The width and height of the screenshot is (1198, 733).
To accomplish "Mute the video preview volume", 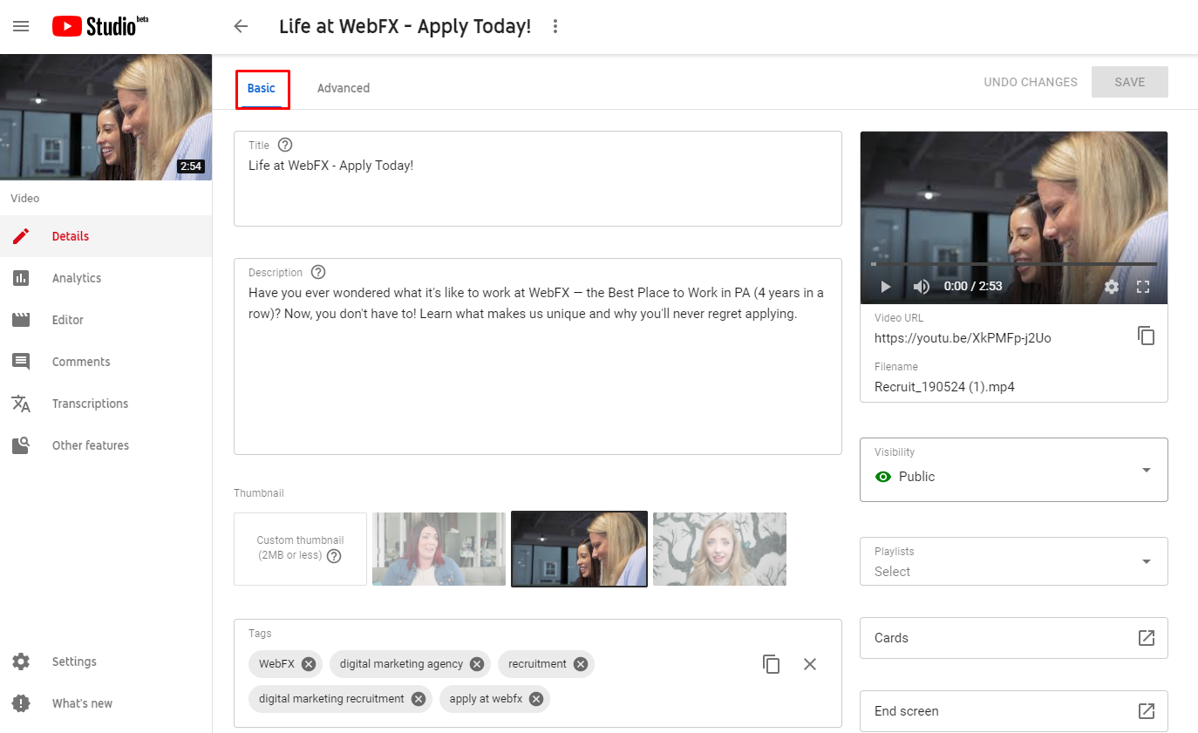I will 921,287.
